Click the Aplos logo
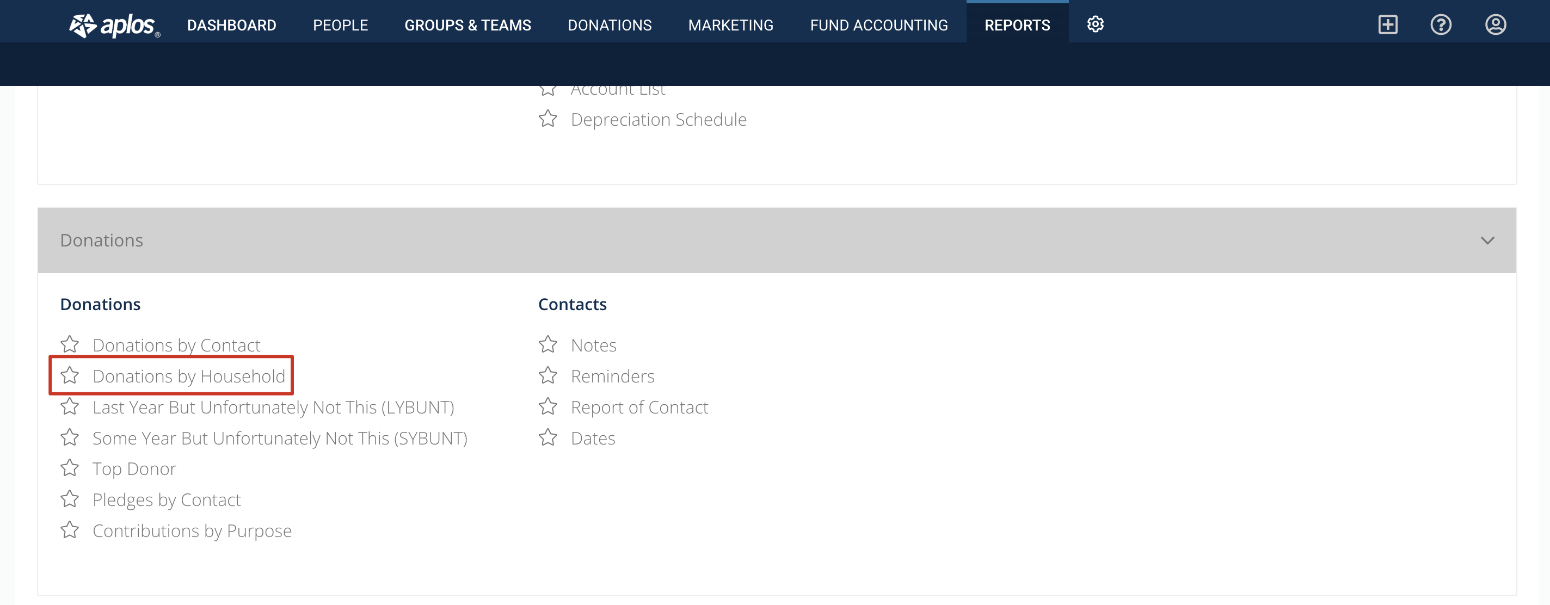This screenshot has height=605, width=1550. [114, 25]
